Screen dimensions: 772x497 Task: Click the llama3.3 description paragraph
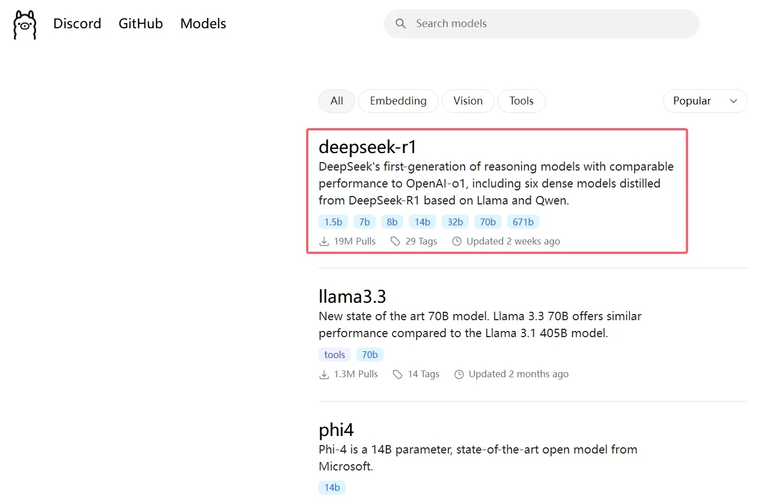click(480, 325)
